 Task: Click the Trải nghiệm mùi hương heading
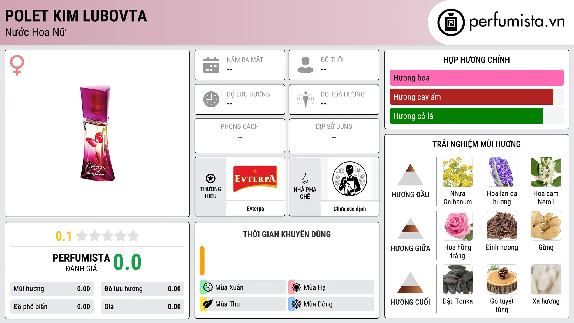(476, 144)
